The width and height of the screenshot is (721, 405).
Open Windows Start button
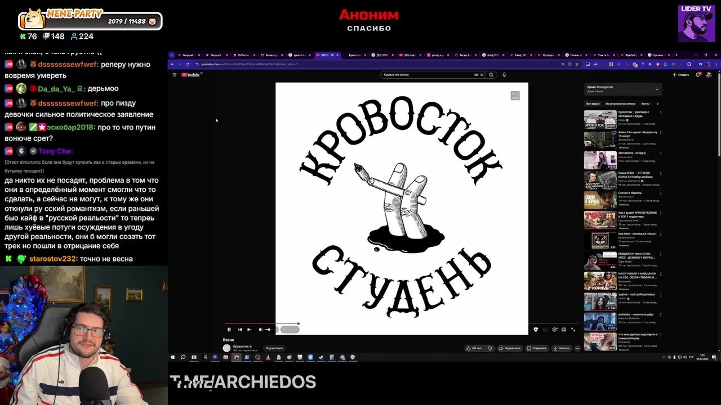click(173, 357)
